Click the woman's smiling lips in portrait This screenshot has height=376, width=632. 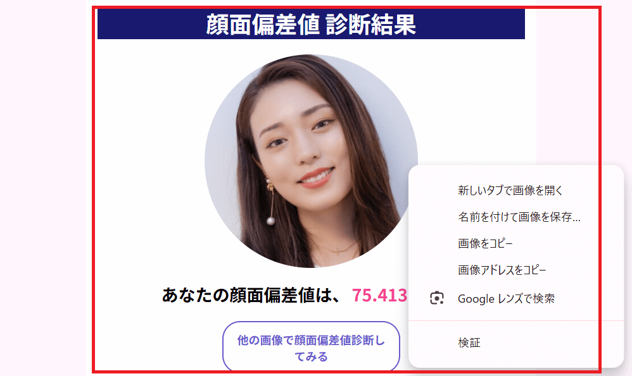[x=317, y=178]
